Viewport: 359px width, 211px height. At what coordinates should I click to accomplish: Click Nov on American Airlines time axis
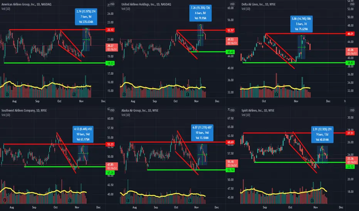(x=81, y=101)
